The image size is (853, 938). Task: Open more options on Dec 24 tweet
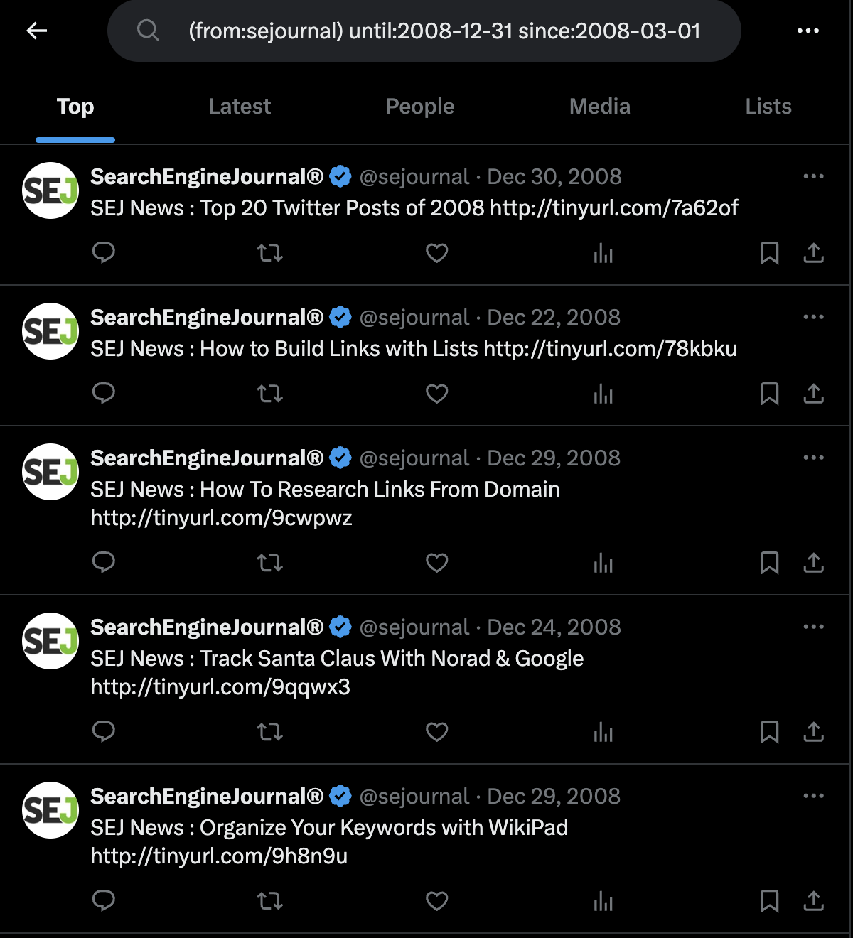813,627
